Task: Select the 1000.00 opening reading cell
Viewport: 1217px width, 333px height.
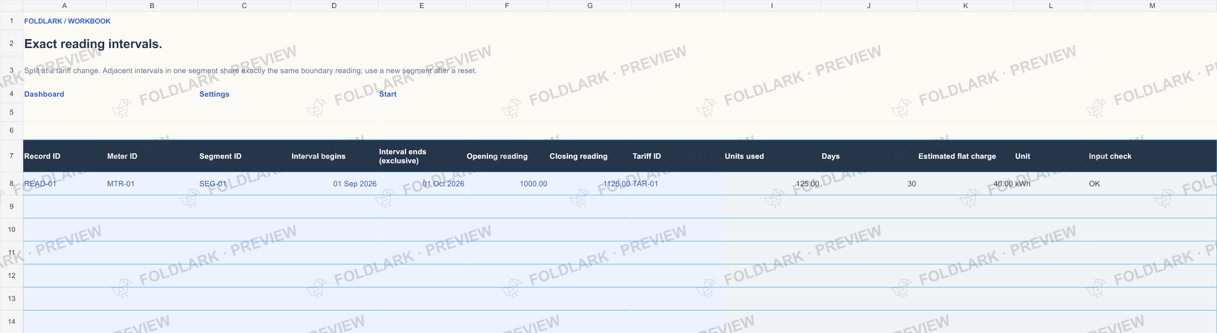Action: point(507,184)
